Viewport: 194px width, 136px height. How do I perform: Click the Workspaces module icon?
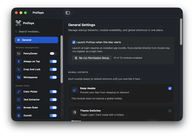point(19,77)
